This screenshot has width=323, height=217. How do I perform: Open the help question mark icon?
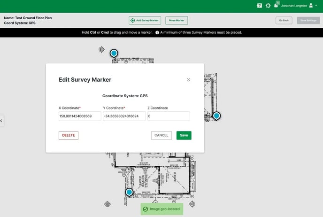point(260,6)
